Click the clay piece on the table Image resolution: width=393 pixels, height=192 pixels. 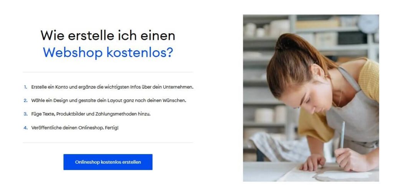343,176
